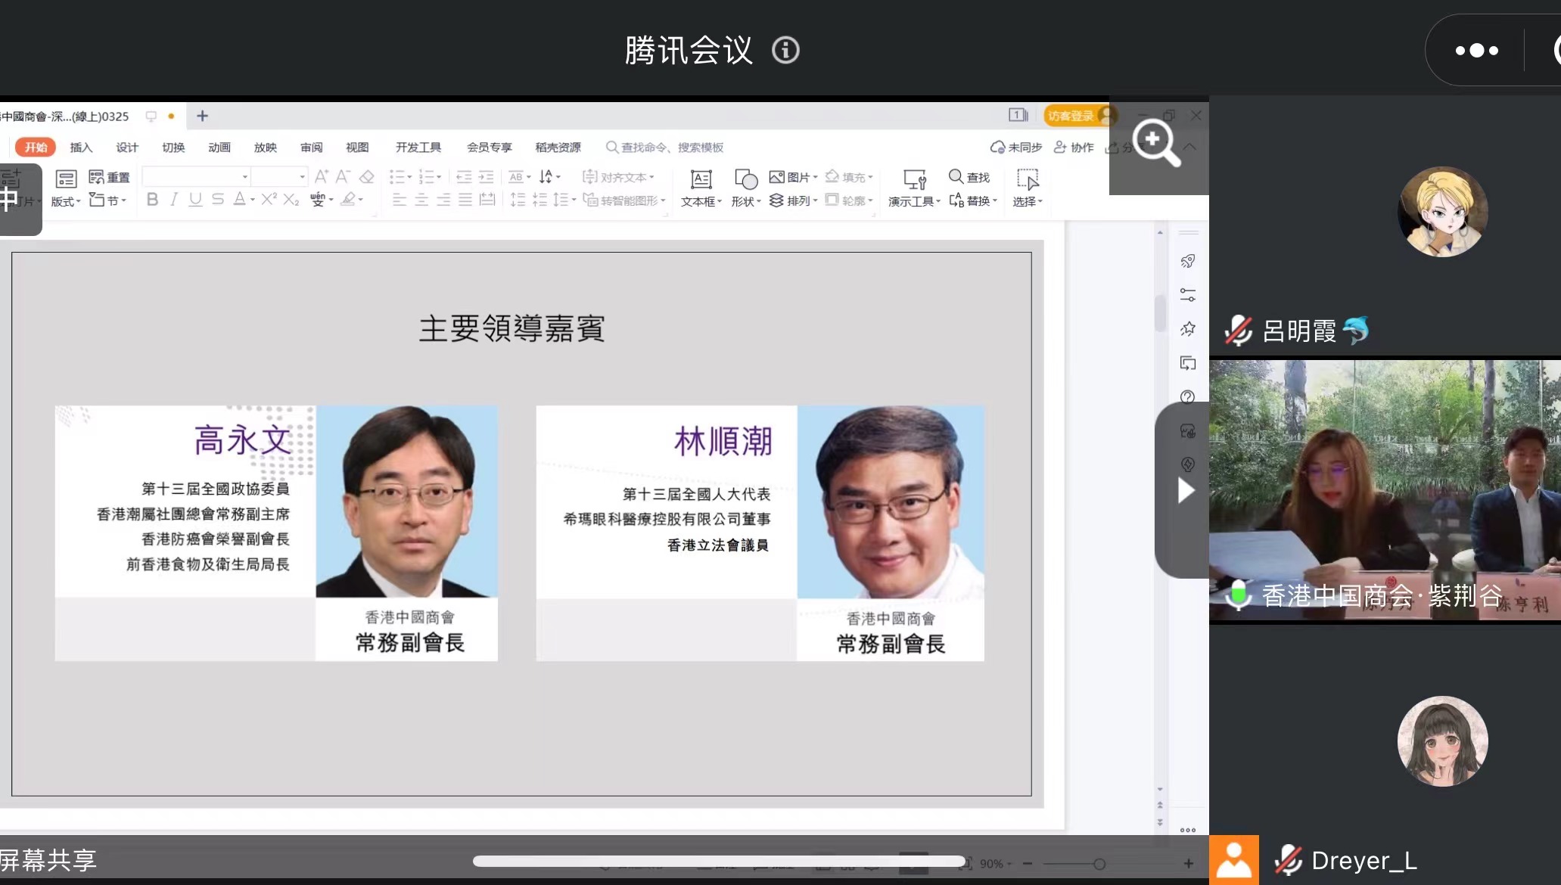Screen dimensions: 1561x885
Task: Click the 查找 find icon
Action: (x=956, y=176)
